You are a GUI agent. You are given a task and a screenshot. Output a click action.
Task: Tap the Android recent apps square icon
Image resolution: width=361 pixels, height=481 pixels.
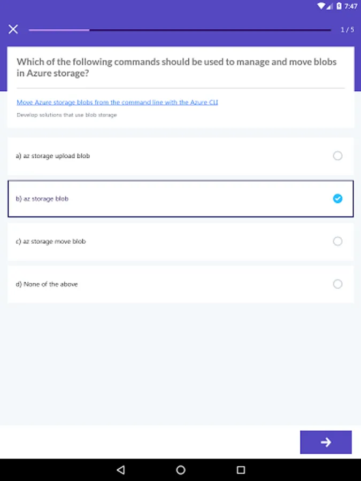point(240,469)
